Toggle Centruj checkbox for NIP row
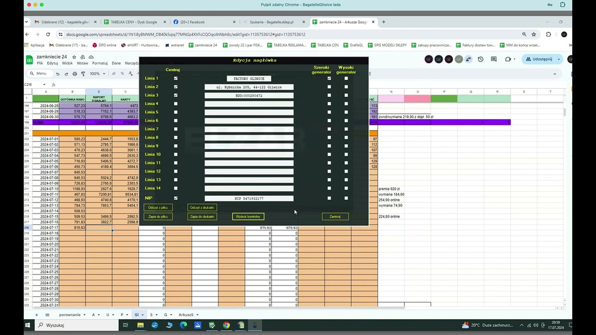Viewport: 596px width, 335px height. [176, 198]
